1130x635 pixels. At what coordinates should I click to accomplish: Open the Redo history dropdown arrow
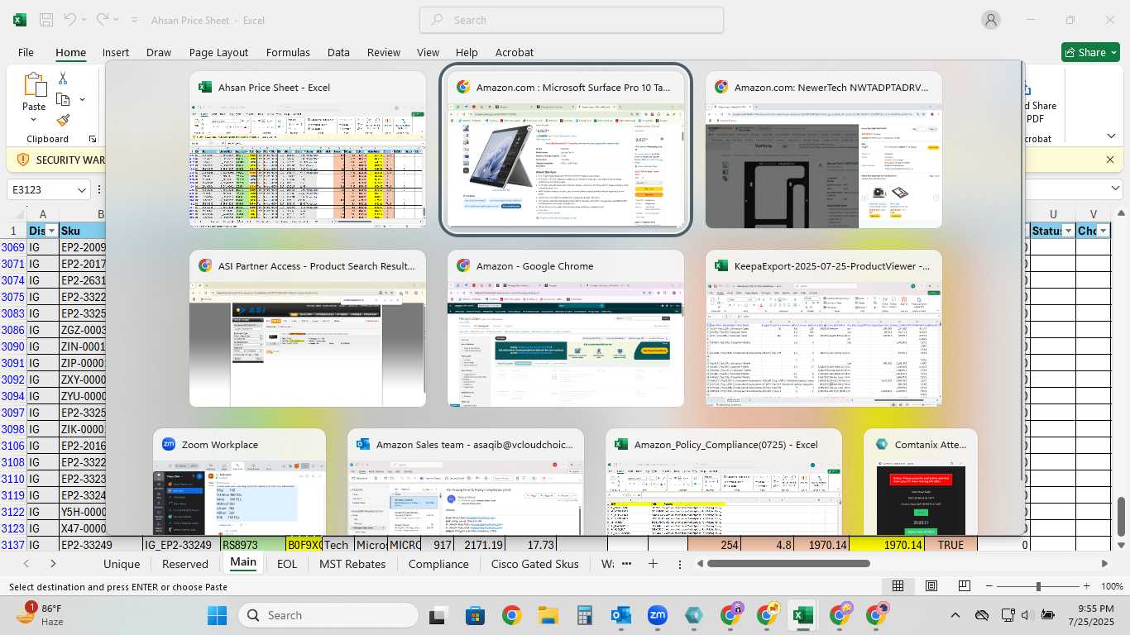point(118,20)
